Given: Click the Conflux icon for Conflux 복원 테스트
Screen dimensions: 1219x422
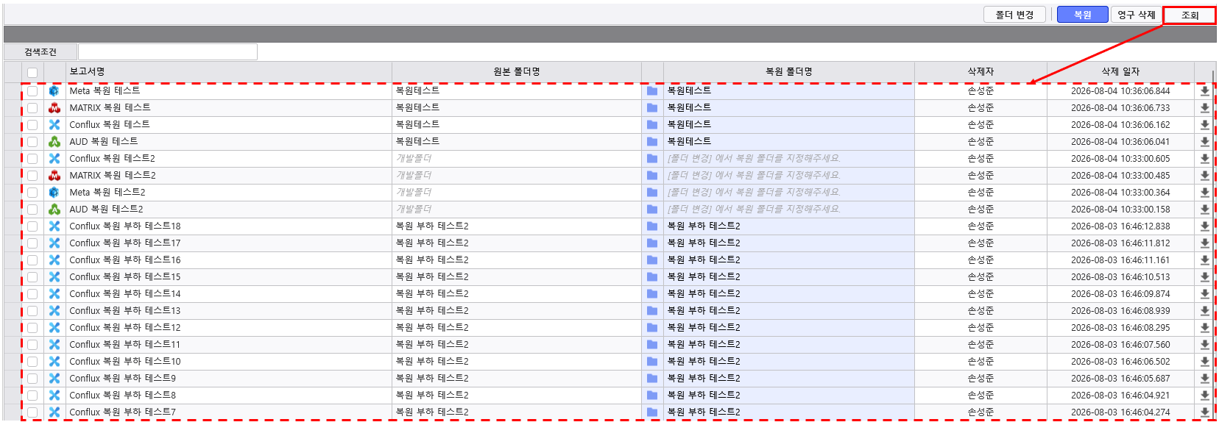Looking at the screenshot, I should click(x=54, y=125).
